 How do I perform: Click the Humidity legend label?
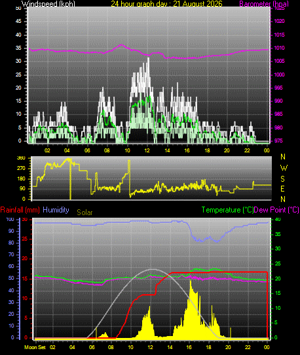[x=56, y=210]
